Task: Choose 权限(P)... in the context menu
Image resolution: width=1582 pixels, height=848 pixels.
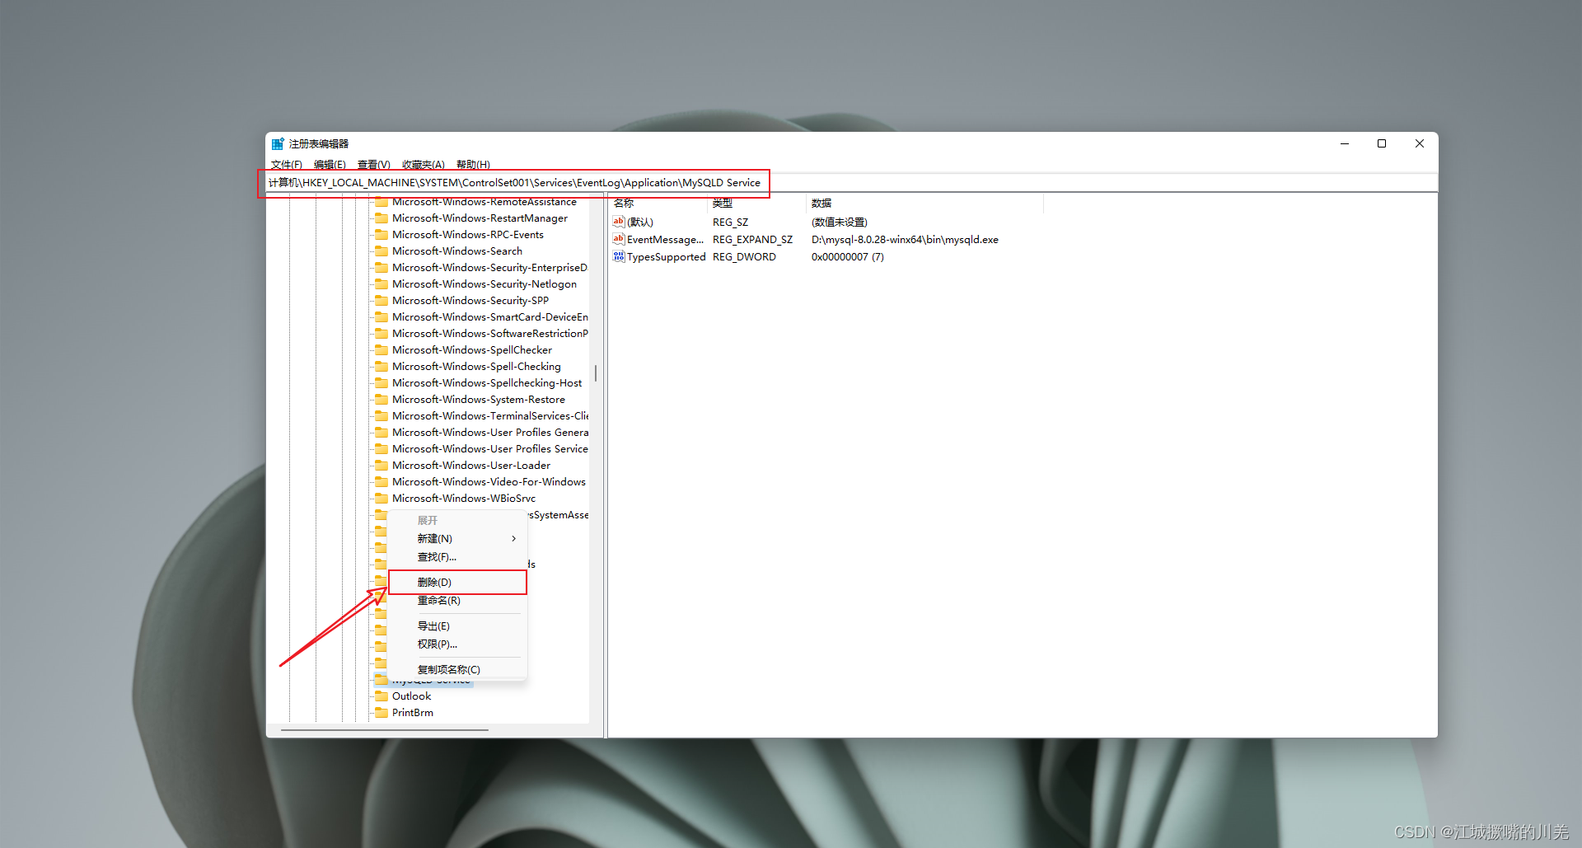Action: (x=457, y=644)
